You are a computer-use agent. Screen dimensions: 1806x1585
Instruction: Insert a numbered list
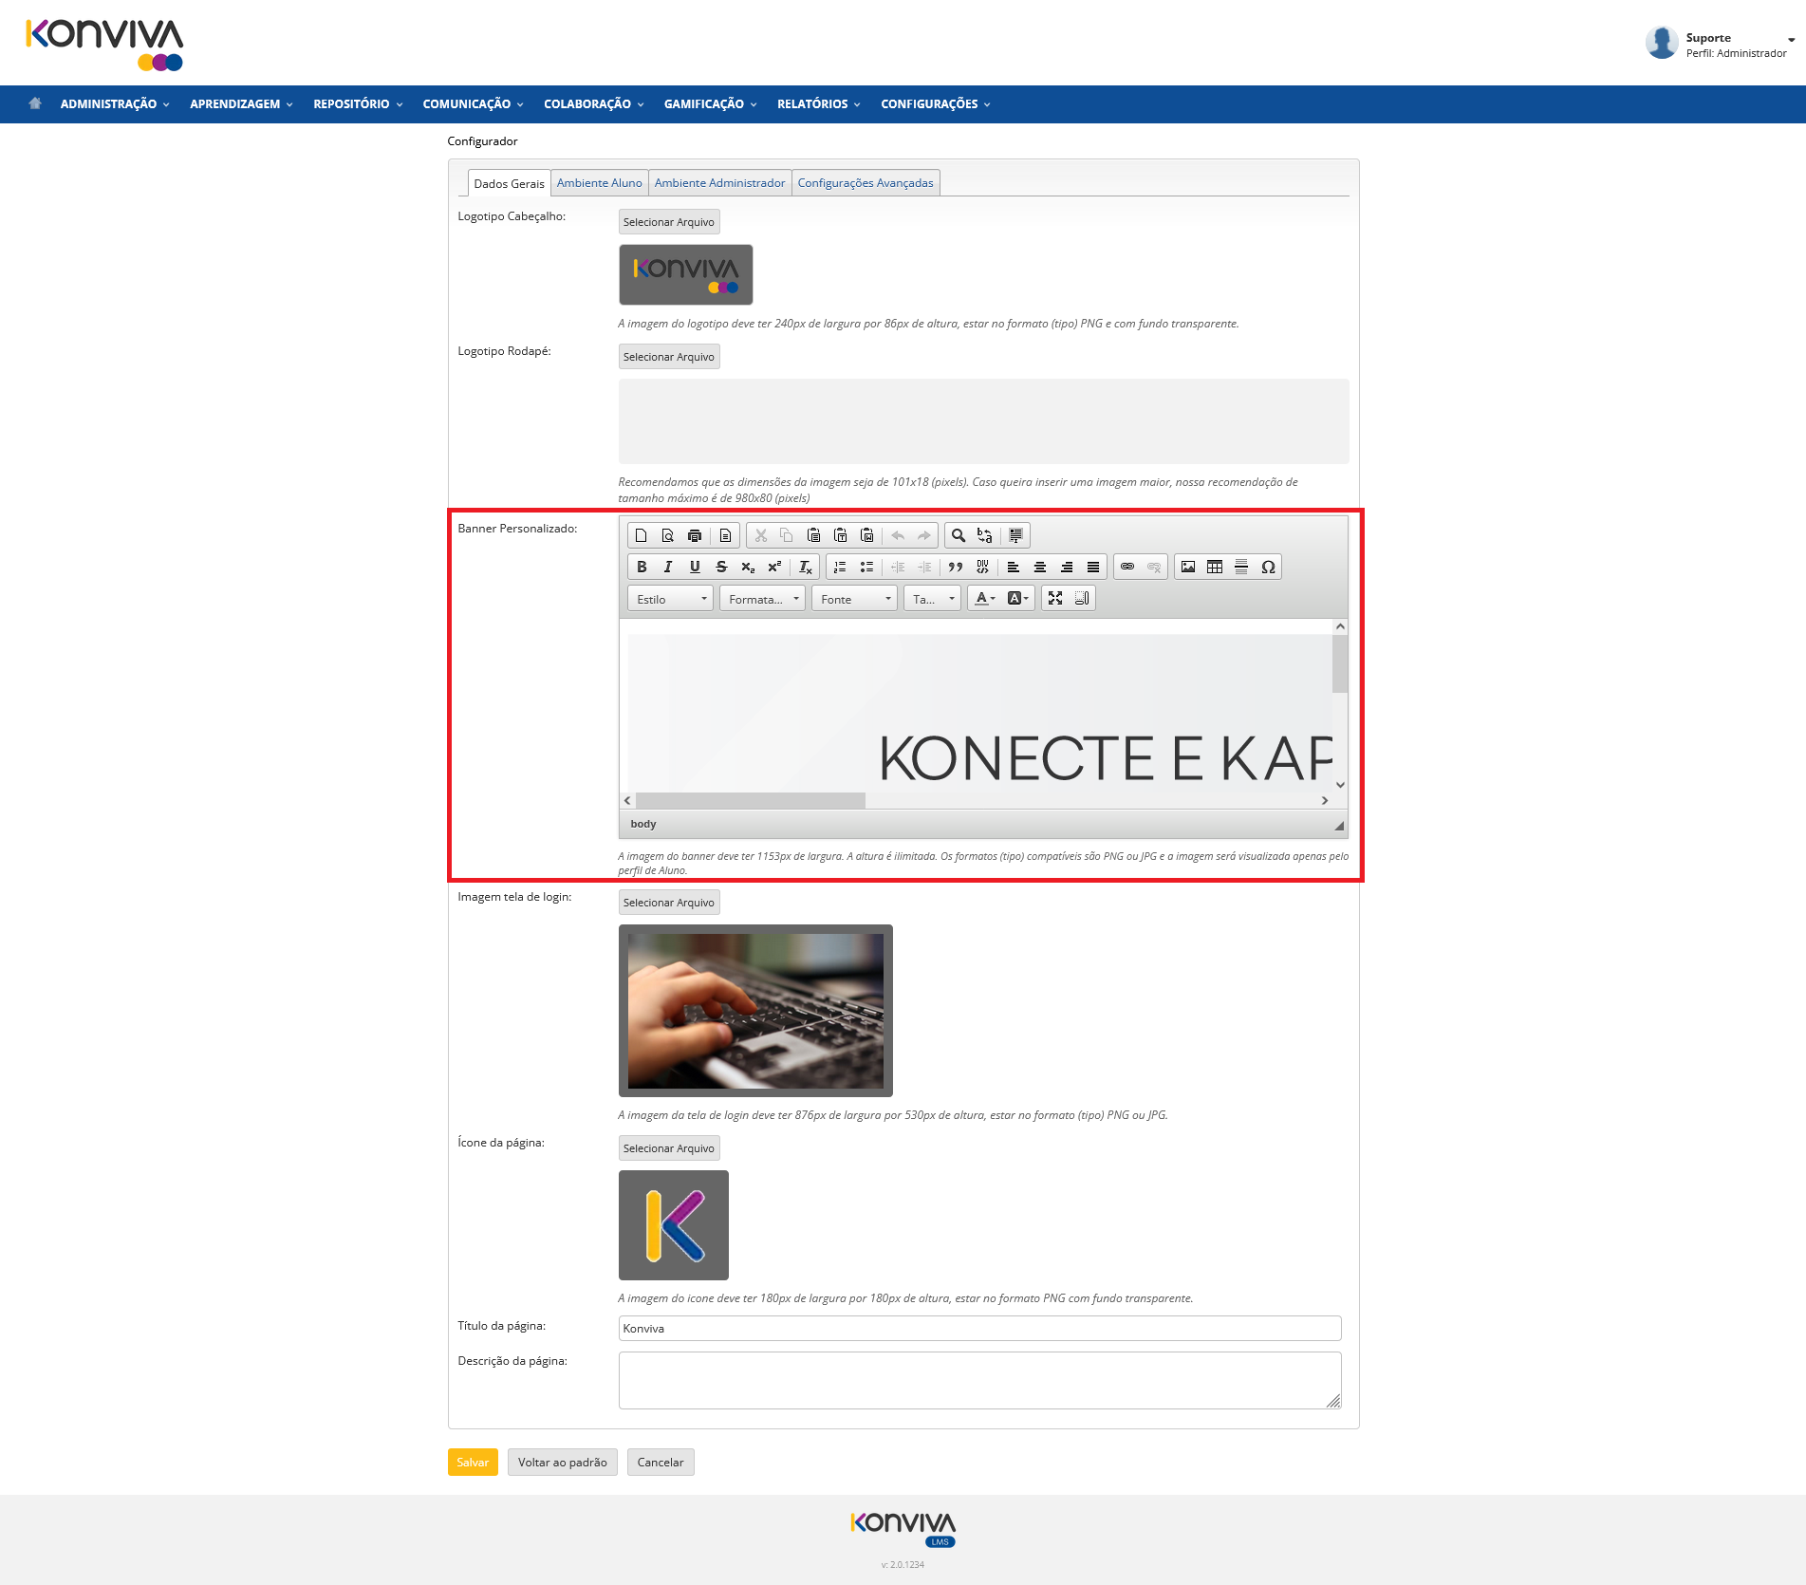click(840, 567)
